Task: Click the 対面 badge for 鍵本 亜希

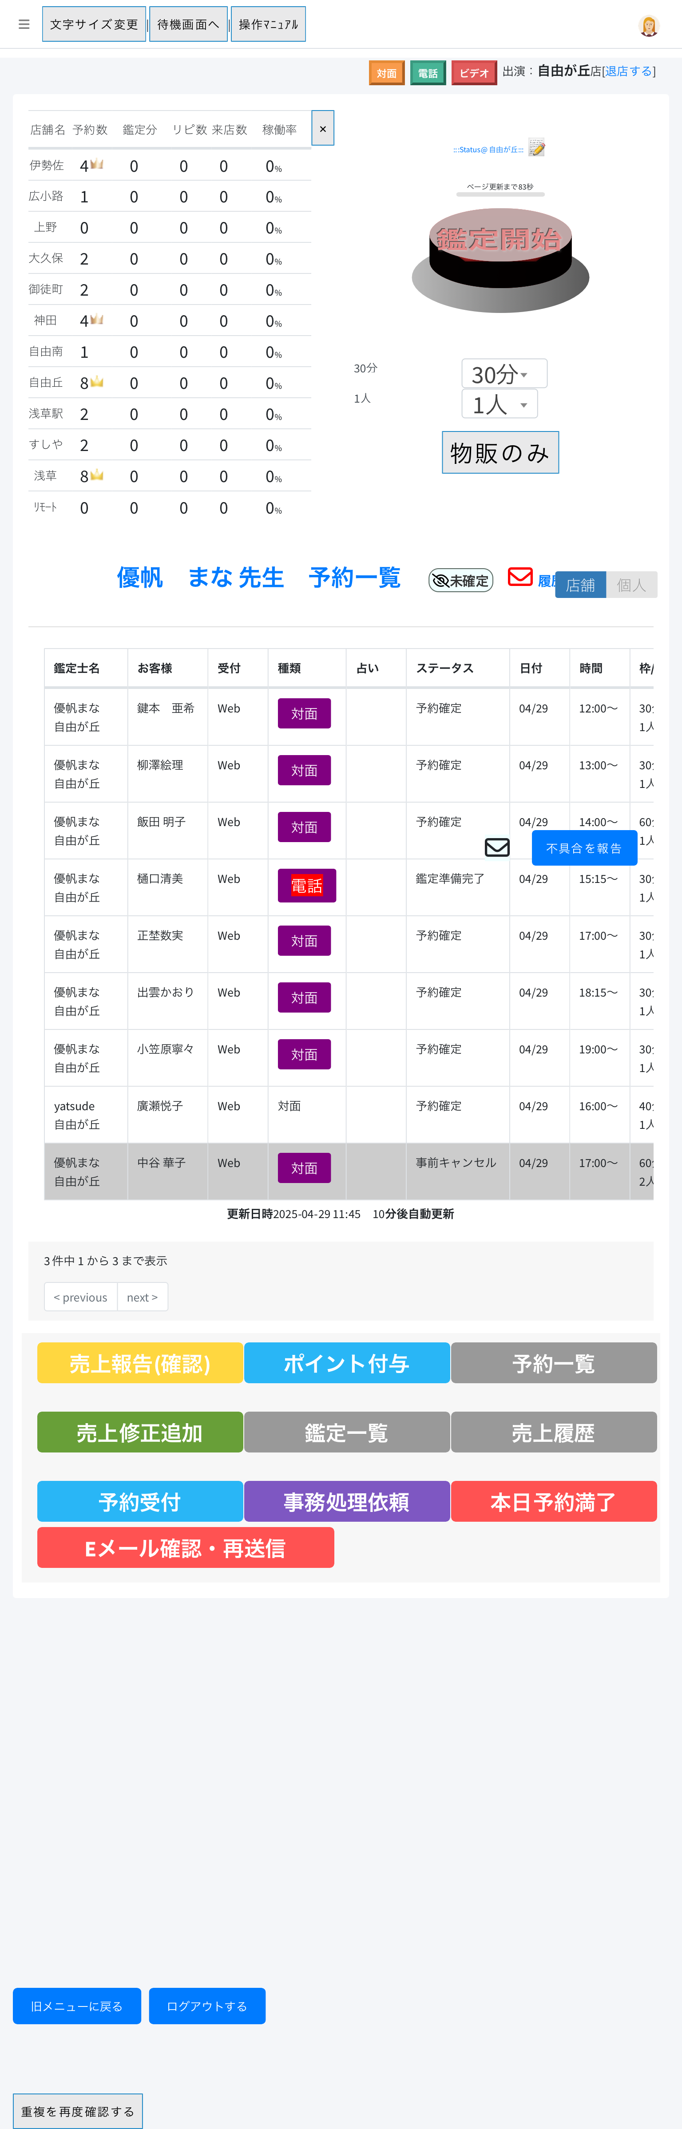Action: coord(304,713)
